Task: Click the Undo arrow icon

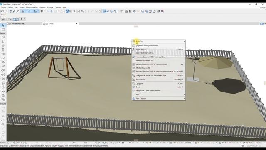Action: pos(2,11)
